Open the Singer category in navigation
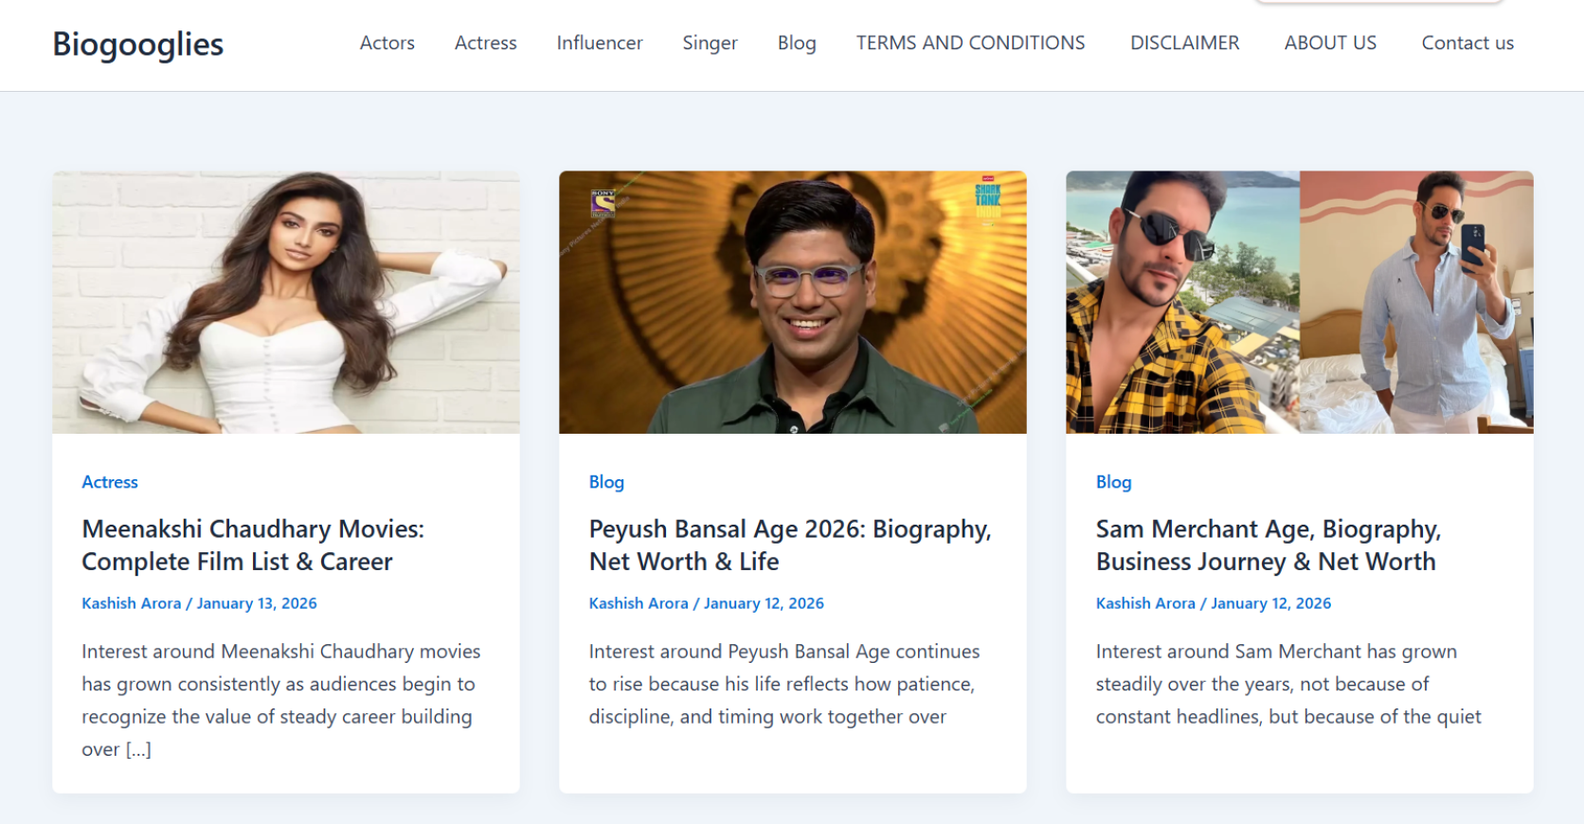The image size is (1584, 824). pyautogui.click(x=710, y=43)
